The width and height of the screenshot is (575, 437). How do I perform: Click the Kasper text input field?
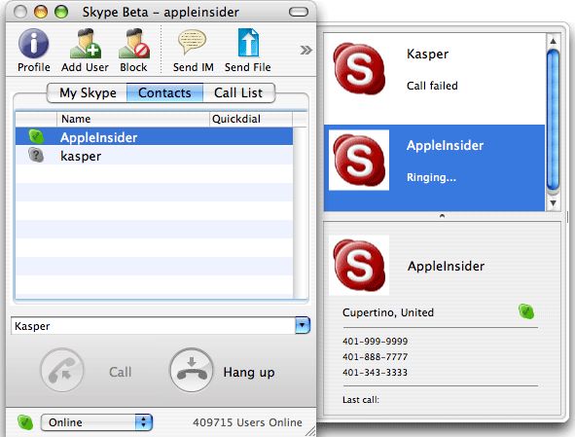click(154, 326)
